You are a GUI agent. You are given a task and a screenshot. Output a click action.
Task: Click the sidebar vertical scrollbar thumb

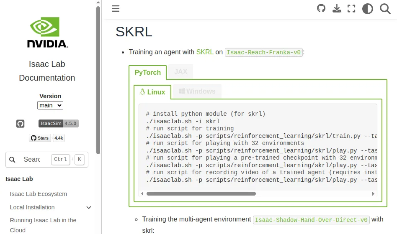(x=98, y=80)
